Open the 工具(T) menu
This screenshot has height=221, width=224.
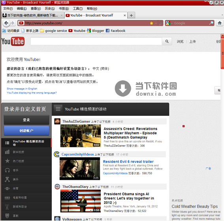(78, 9)
